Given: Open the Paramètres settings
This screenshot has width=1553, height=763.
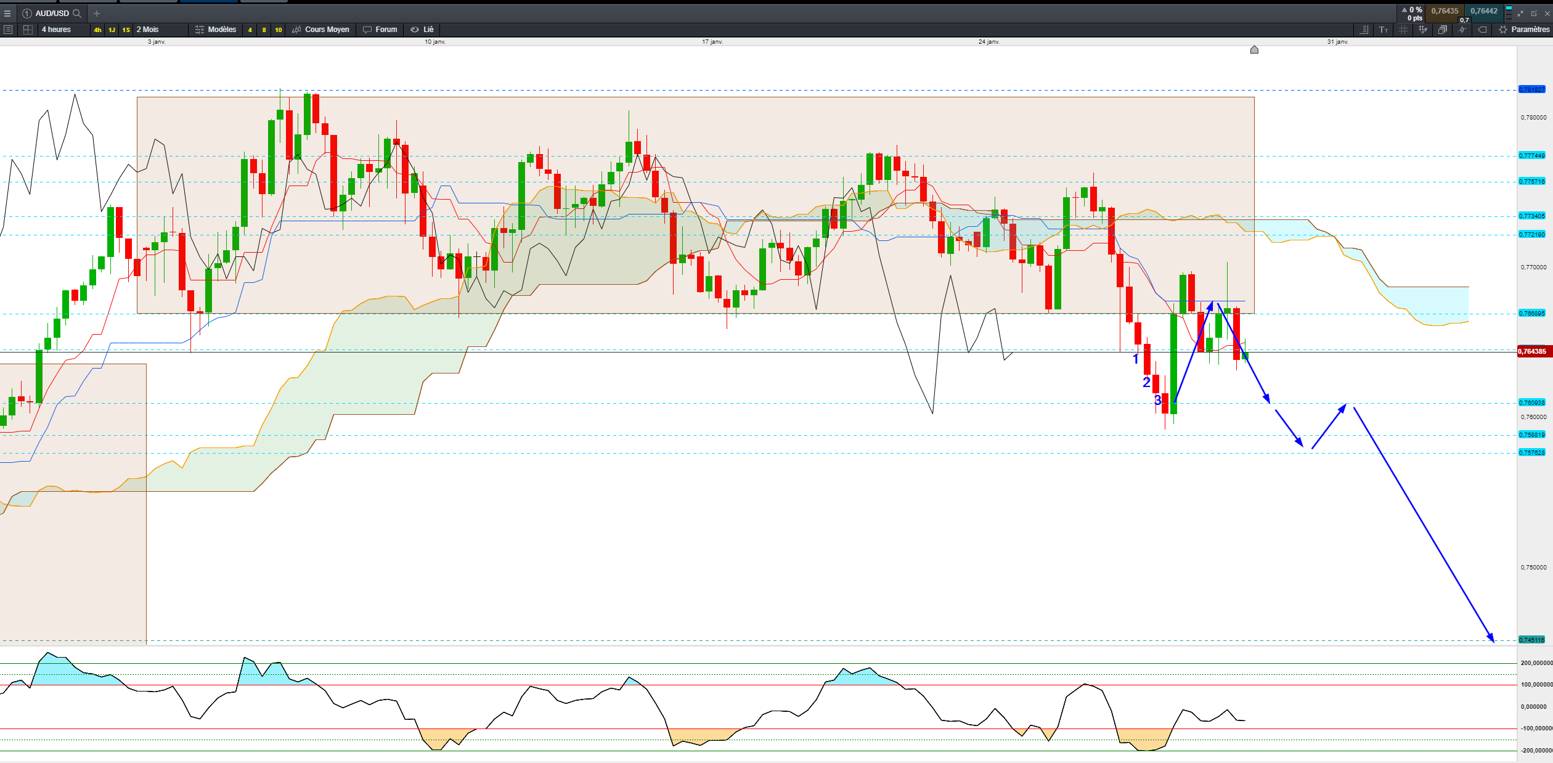Looking at the screenshot, I should tap(1524, 30).
